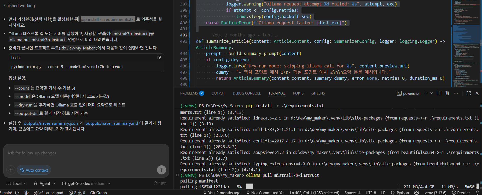Switch to the OUTPUT tab
This screenshot has width=482, height=195.
tap(218, 93)
